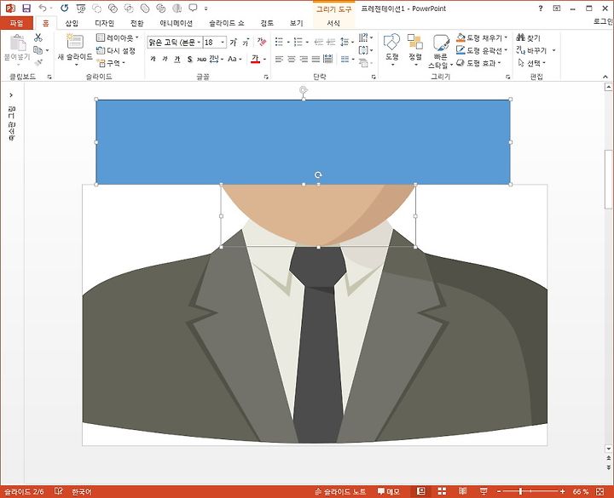The width and height of the screenshot is (614, 498).
Task: Click the comment bubble icon in quick access toolbar
Action: (x=193, y=9)
